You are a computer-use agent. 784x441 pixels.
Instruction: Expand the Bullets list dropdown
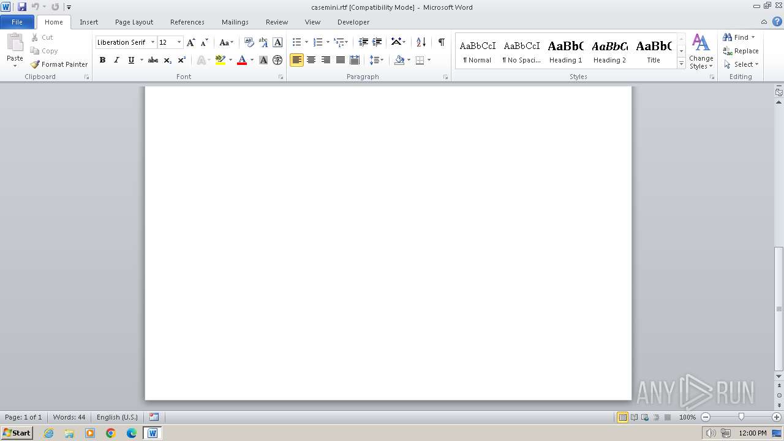306,42
